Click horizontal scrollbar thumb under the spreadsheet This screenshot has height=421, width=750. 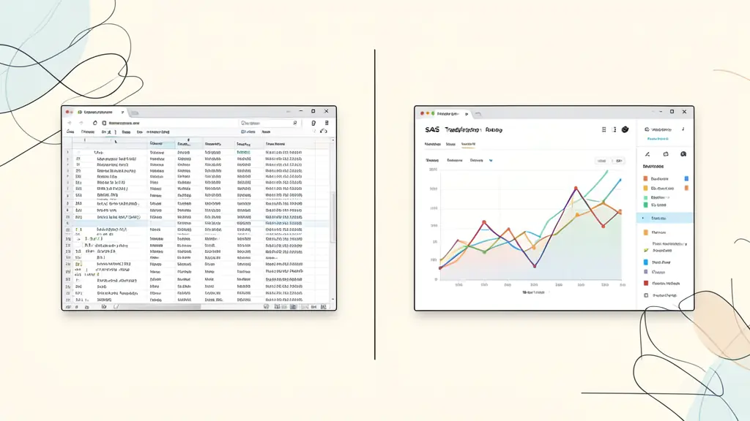[x=160, y=307]
